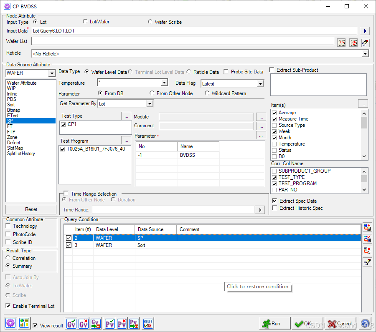The height and width of the screenshot is (332, 376).
Task: Check the Technology common attribute
Action: [8, 226]
